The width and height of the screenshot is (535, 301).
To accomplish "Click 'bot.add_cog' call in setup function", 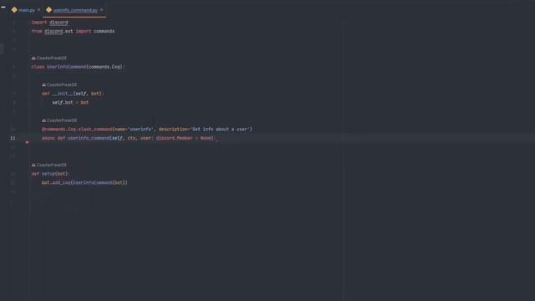I will (56, 182).
